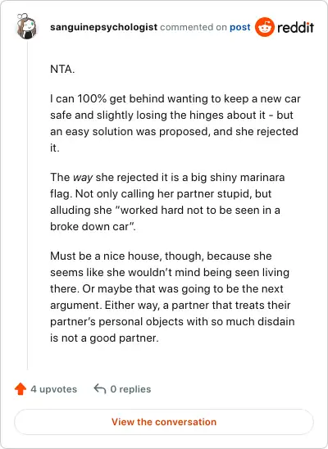
Task: Click the "NTA." verdict line
Action: (x=62, y=69)
